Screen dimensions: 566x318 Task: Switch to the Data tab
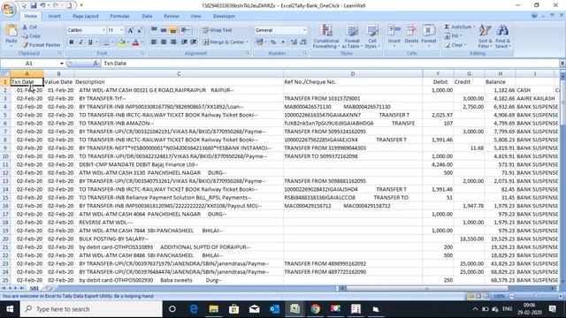tap(147, 16)
